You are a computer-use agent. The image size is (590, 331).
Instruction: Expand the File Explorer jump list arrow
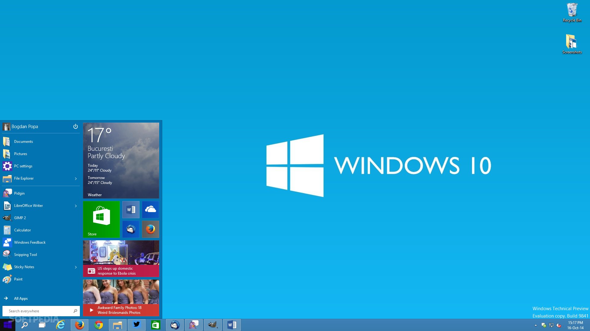click(76, 178)
